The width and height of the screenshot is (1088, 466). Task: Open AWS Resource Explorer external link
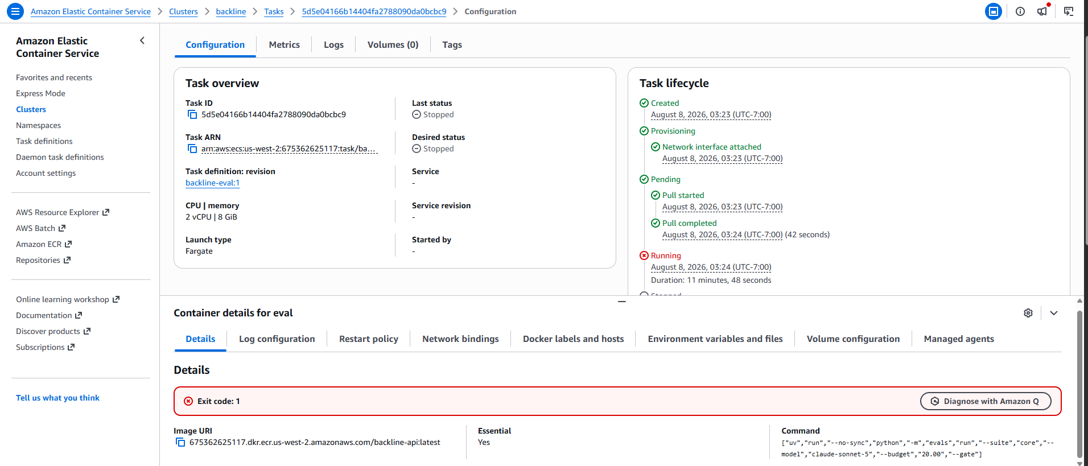[x=63, y=213]
